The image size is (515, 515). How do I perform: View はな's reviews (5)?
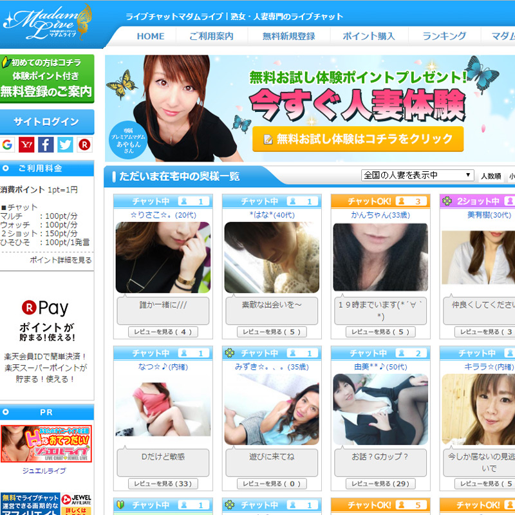pos(272,332)
